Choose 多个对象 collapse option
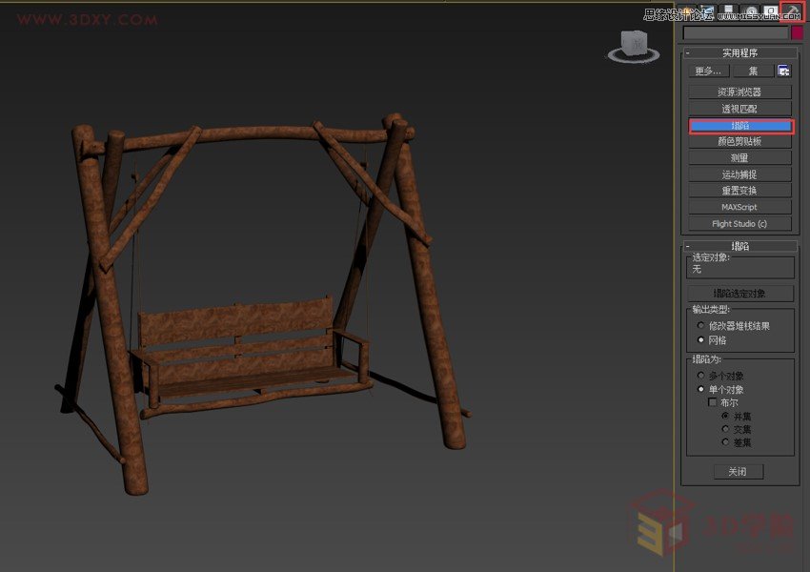810x572 pixels. (701, 376)
